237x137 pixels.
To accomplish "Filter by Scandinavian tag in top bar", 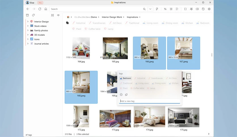I will (97, 23).
